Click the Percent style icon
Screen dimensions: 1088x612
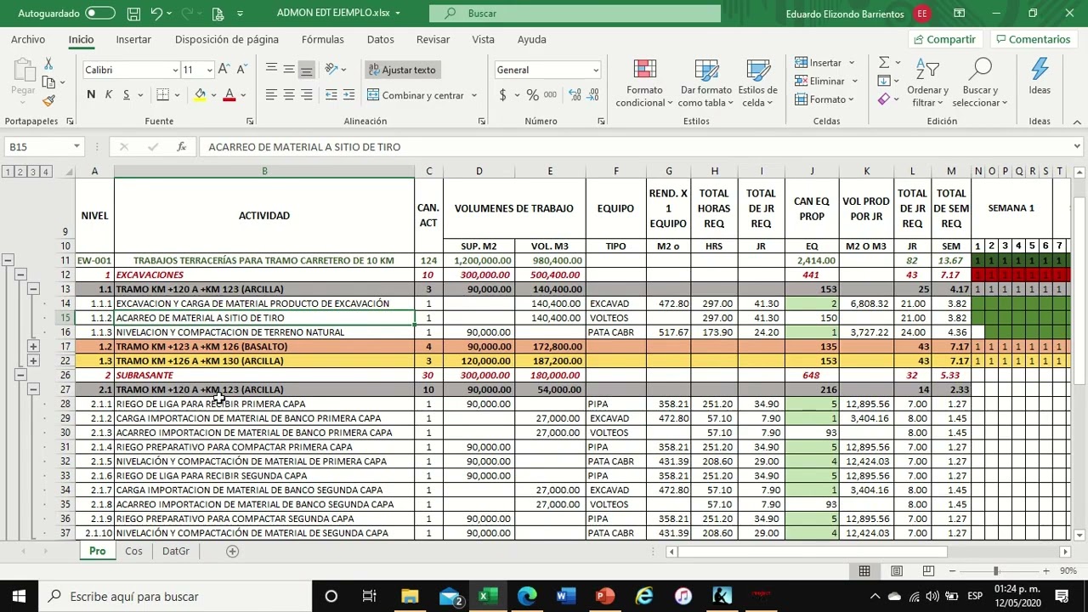click(x=532, y=94)
